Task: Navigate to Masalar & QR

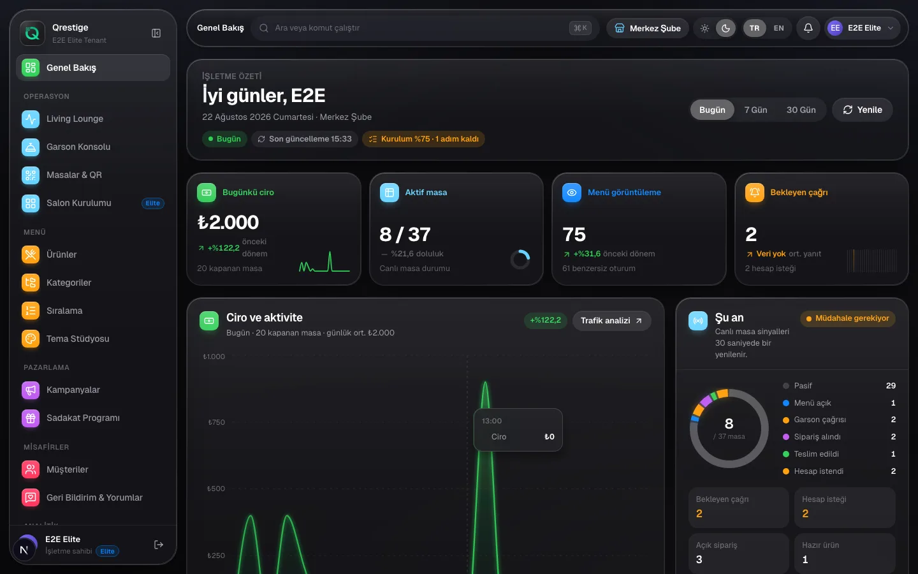Action: point(93,175)
